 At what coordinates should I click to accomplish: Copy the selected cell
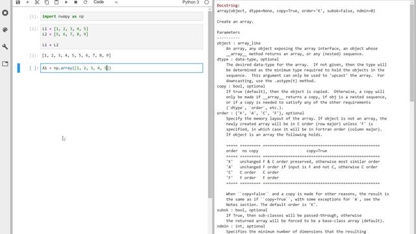(47, 2)
